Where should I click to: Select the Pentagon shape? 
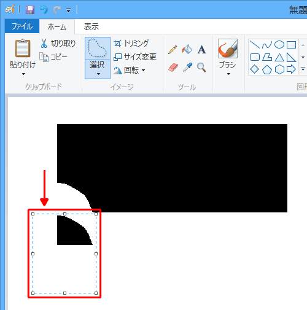click(267, 69)
